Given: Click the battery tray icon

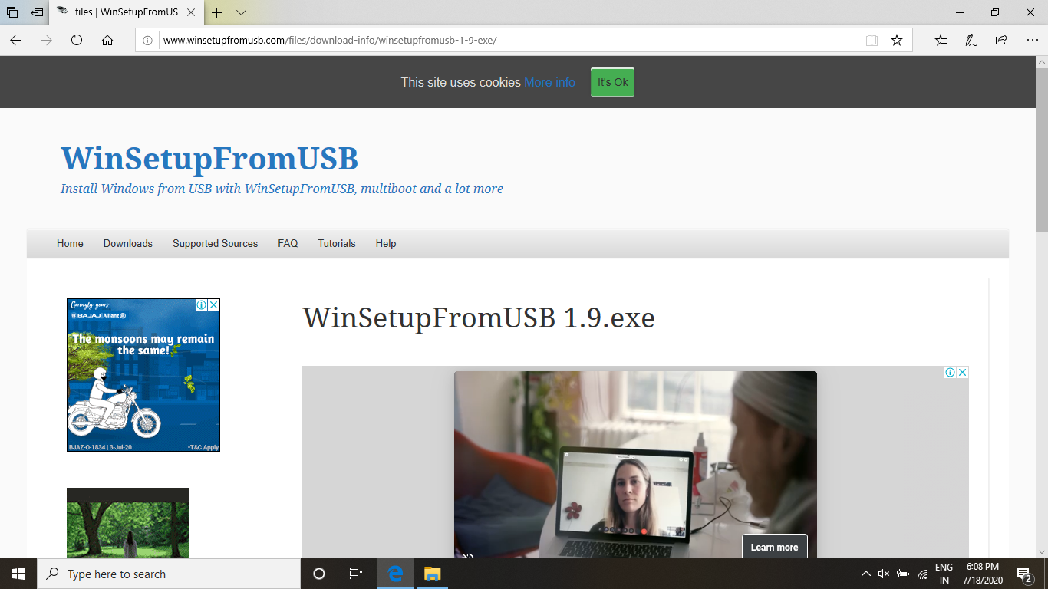Looking at the screenshot, I should (x=903, y=574).
